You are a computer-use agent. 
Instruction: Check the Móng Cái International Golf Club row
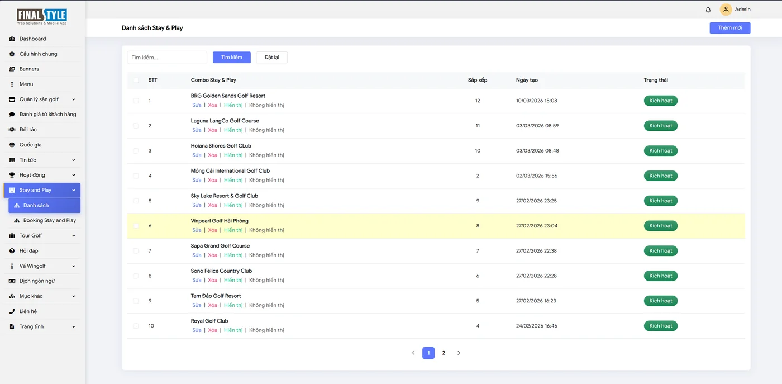tap(136, 176)
